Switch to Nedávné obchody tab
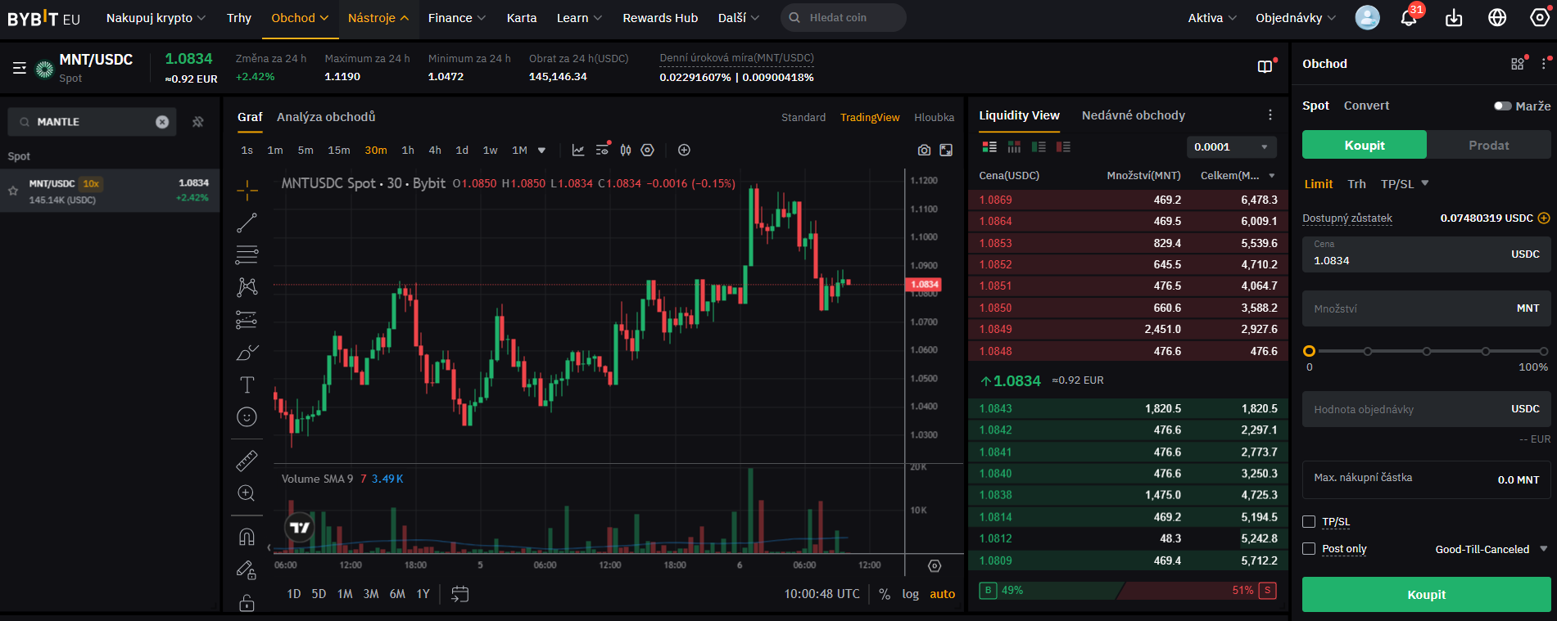 (x=1133, y=115)
